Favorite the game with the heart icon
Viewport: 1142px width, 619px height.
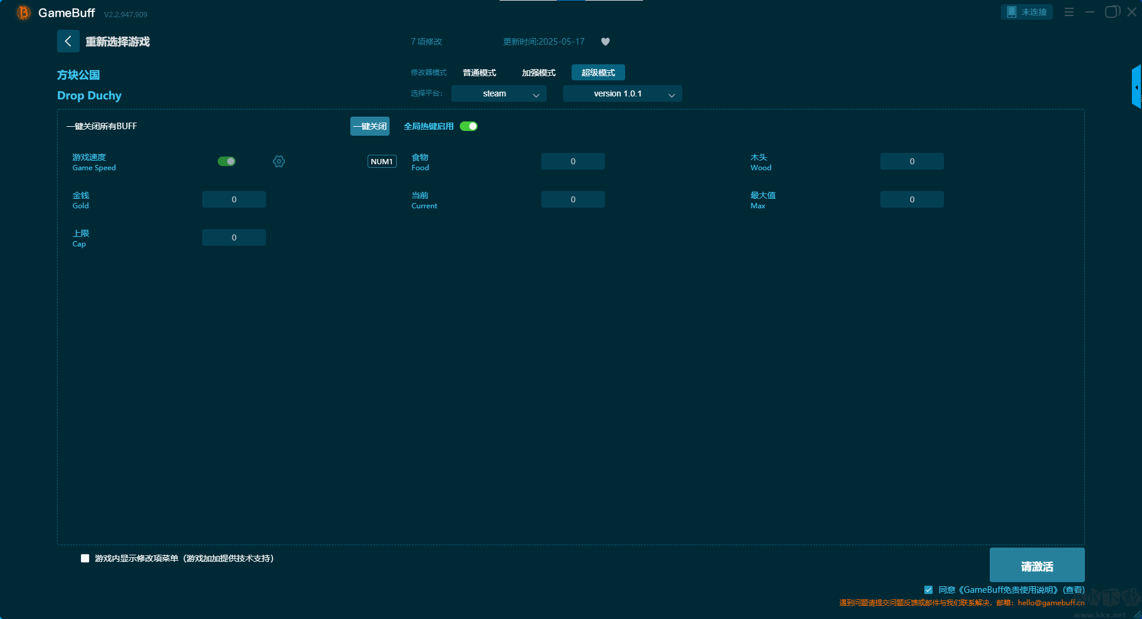coord(605,42)
